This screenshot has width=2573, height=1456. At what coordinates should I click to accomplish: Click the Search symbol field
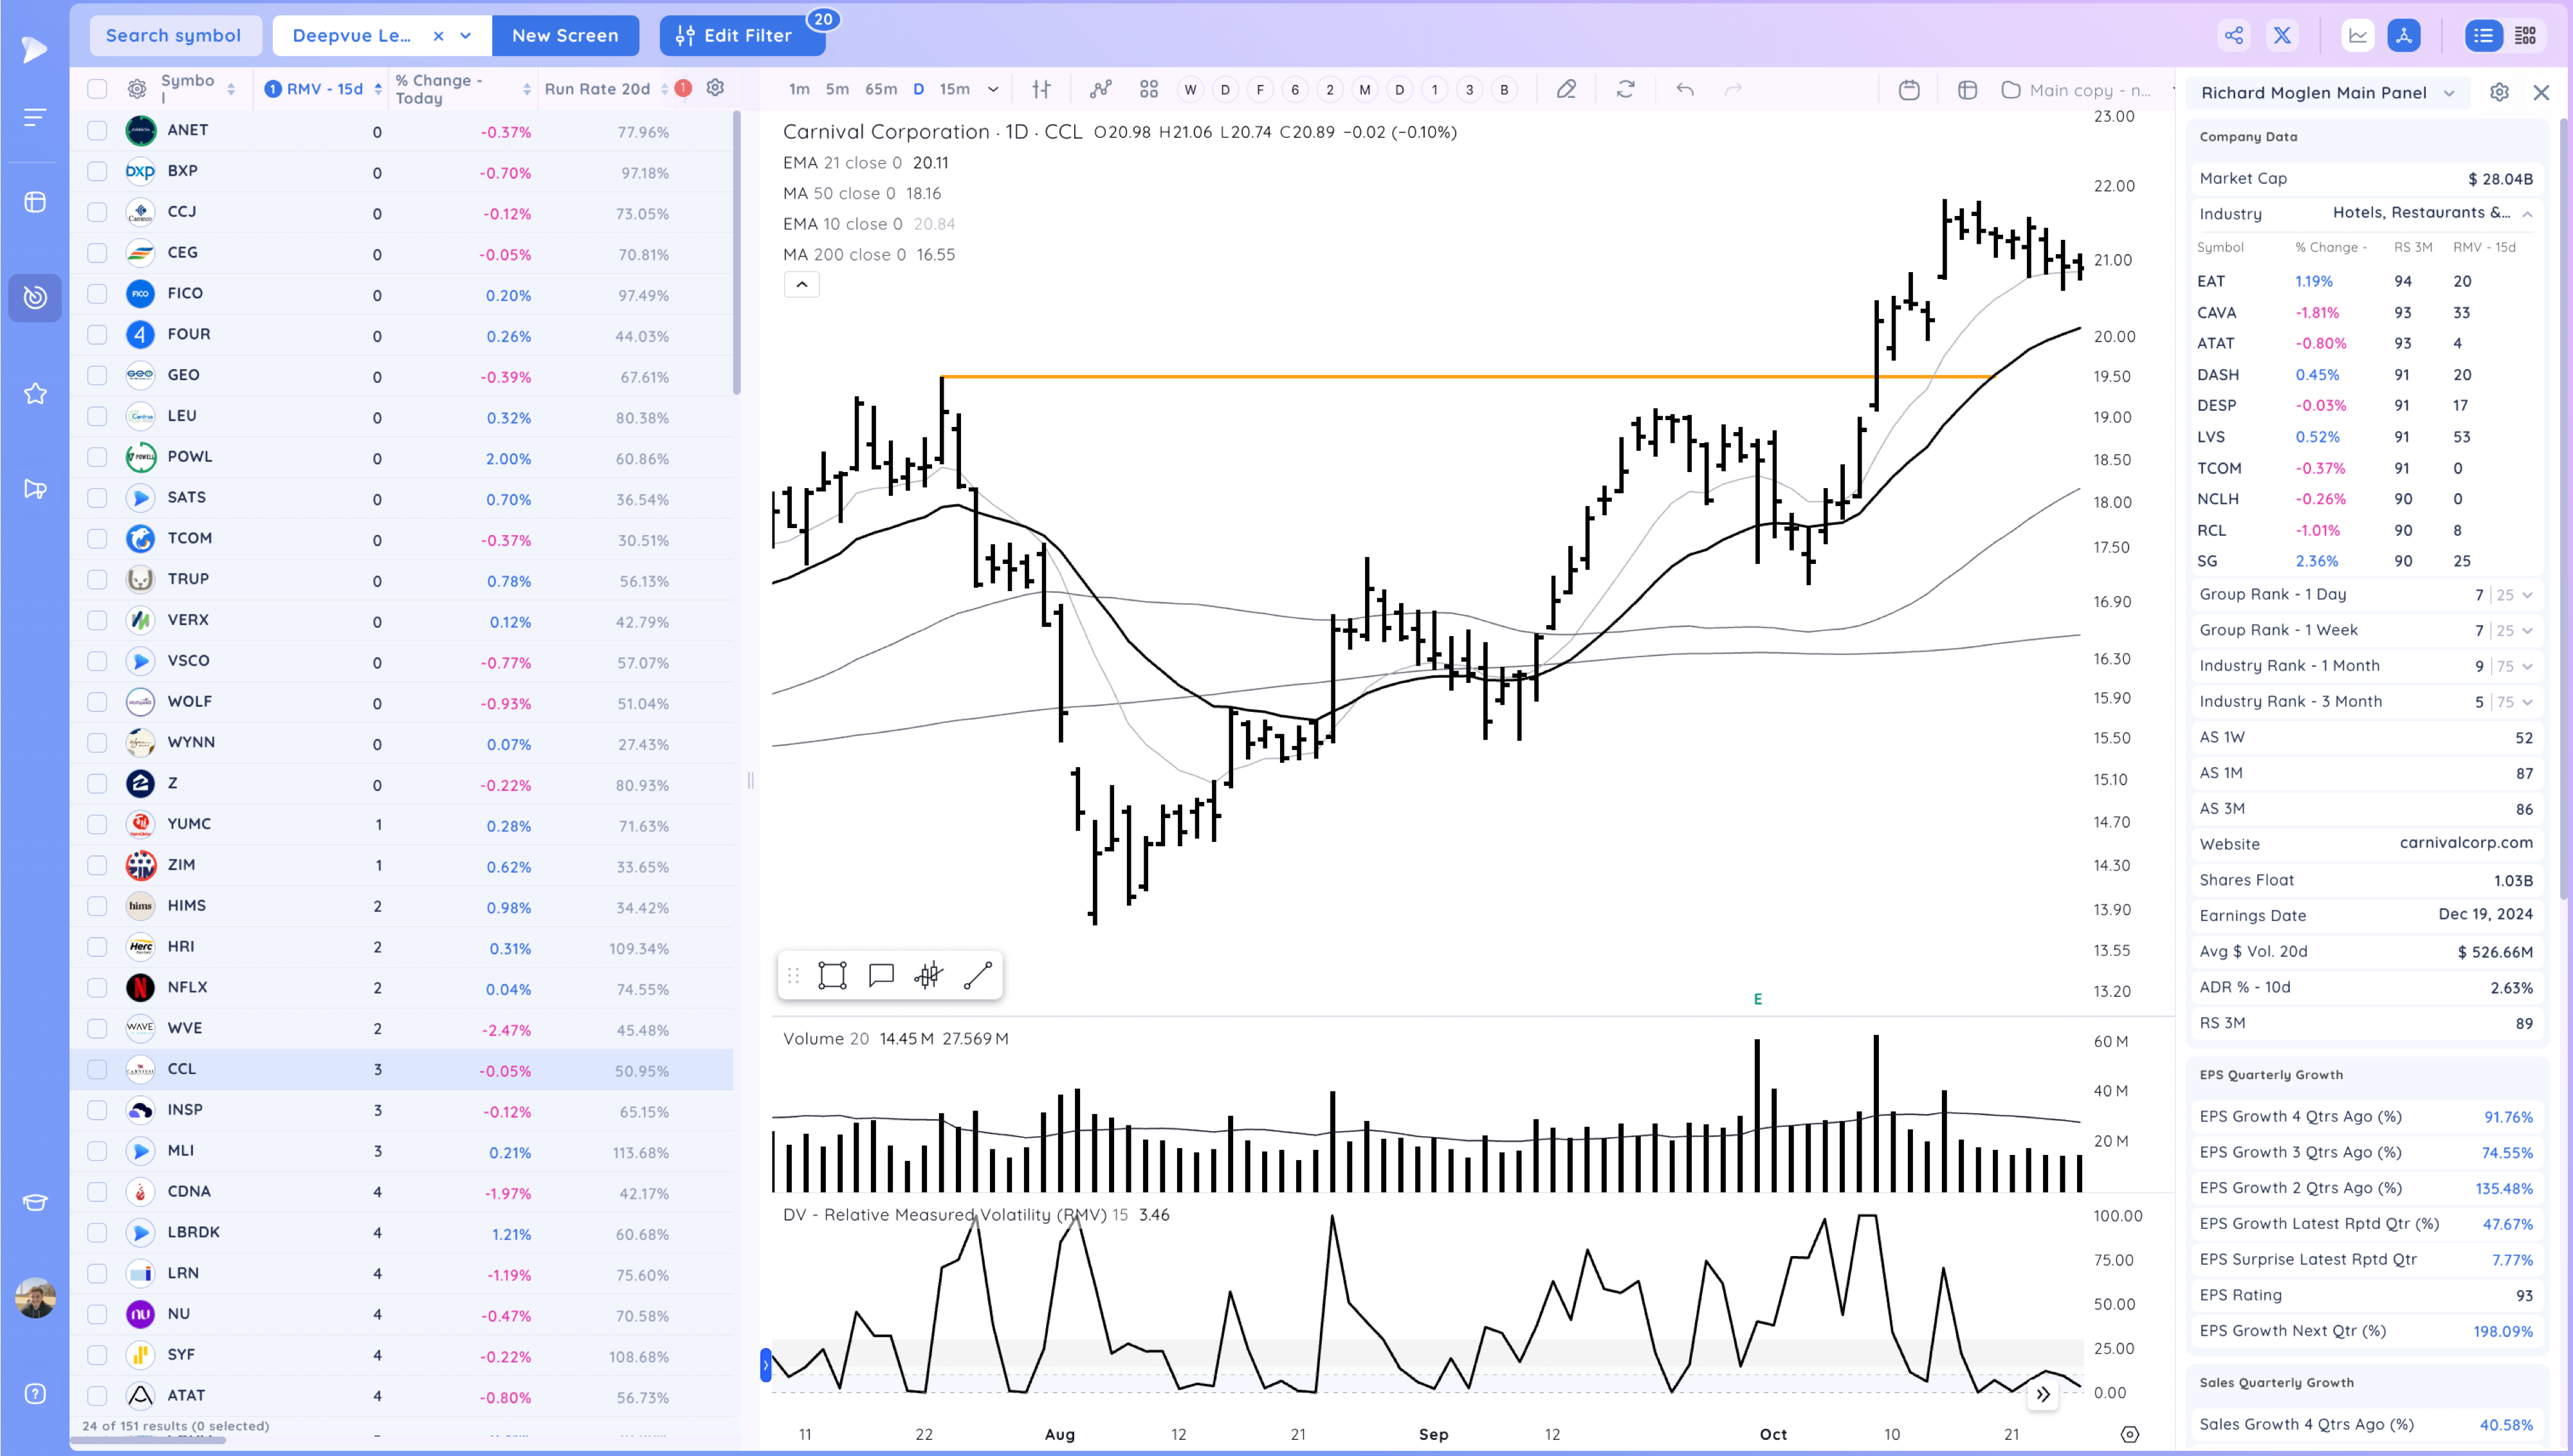(x=174, y=36)
